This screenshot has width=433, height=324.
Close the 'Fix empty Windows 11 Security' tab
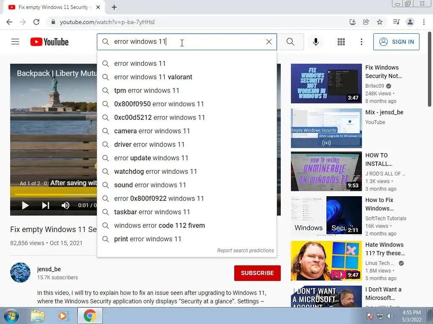98,7
